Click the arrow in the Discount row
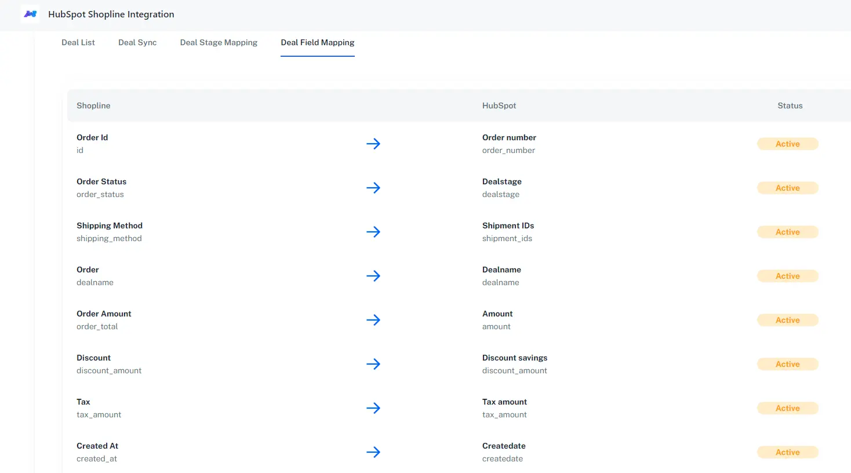The height and width of the screenshot is (473, 851). [373, 364]
